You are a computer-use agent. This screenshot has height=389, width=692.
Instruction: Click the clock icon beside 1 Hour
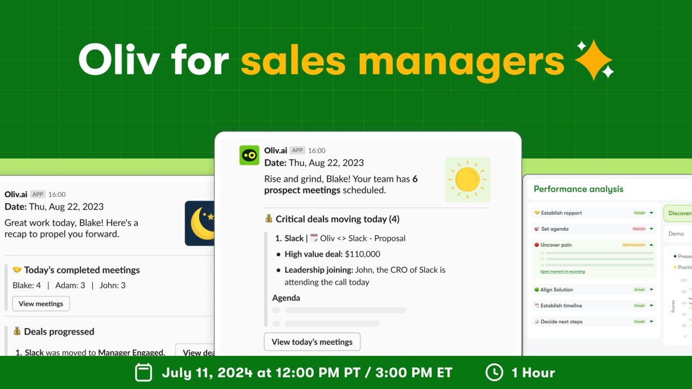coord(494,372)
